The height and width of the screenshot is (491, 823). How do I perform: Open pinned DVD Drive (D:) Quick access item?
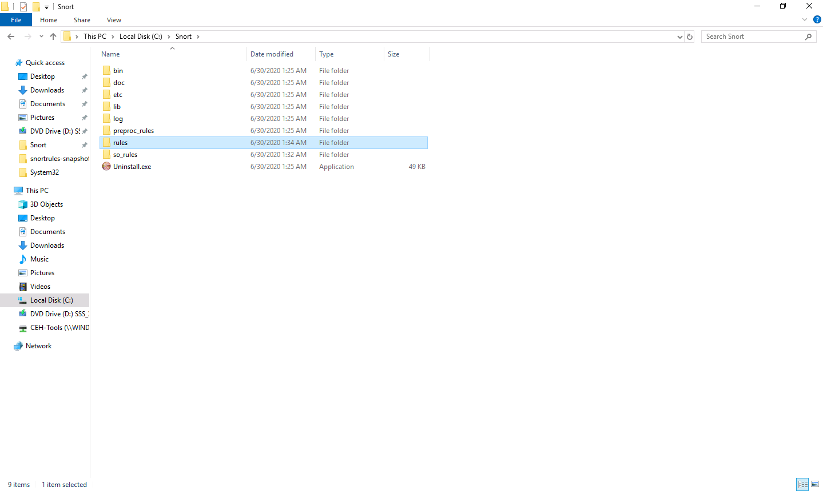coord(55,131)
